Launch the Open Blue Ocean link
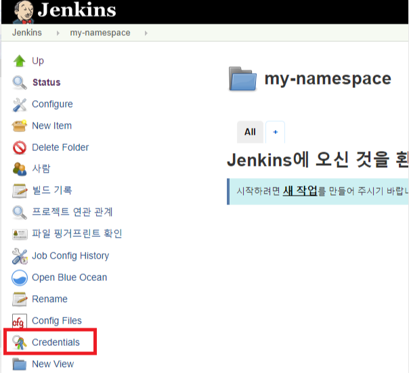Image resolution: width=409 pixels, height=373 pixels. tap(69, 278)
